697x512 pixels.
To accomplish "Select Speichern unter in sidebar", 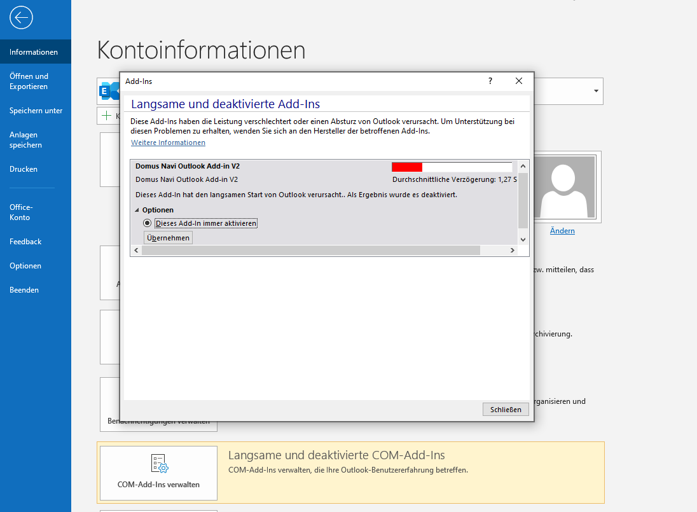I will (x=36, y=111).
